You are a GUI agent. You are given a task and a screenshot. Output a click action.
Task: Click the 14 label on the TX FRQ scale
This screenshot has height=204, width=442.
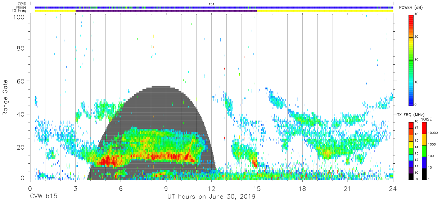tap(417, 147)
